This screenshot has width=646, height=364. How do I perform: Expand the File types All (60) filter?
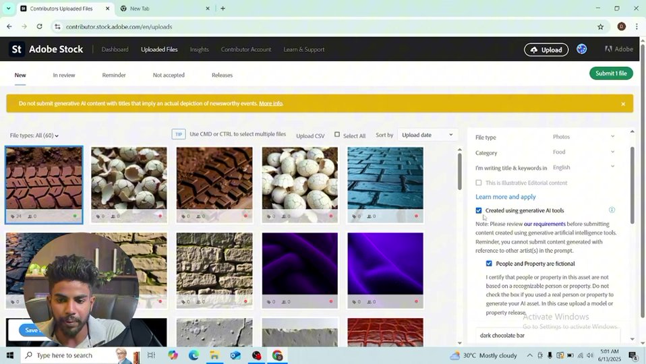34,135
